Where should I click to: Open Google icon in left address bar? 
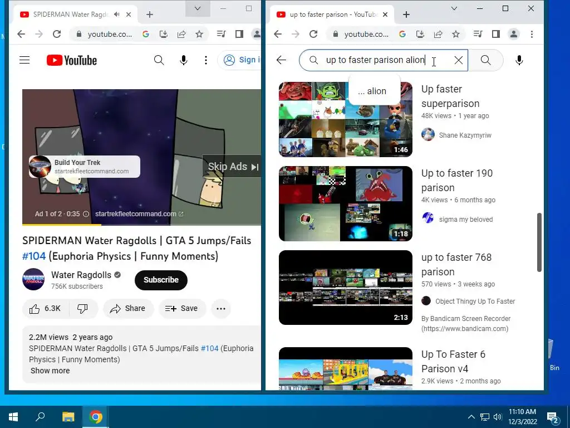click(146, 34)
